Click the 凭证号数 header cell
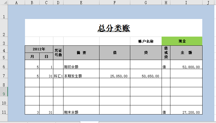216x123 pixels. [58, 53]
